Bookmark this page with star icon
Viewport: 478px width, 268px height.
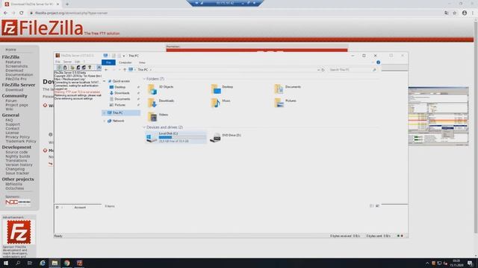click(455, 13)
